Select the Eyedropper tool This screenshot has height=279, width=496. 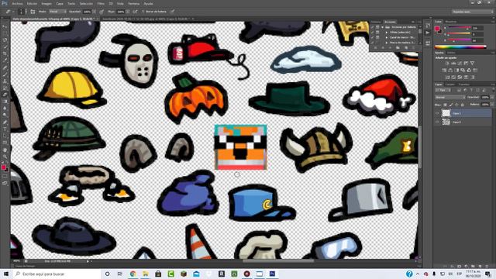pyautogui.click(x=5, y=60)
